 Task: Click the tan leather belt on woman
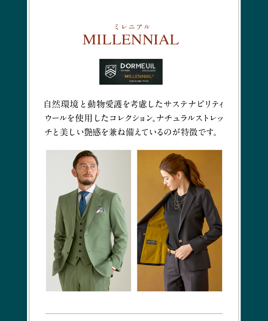(x=172, y=251)
